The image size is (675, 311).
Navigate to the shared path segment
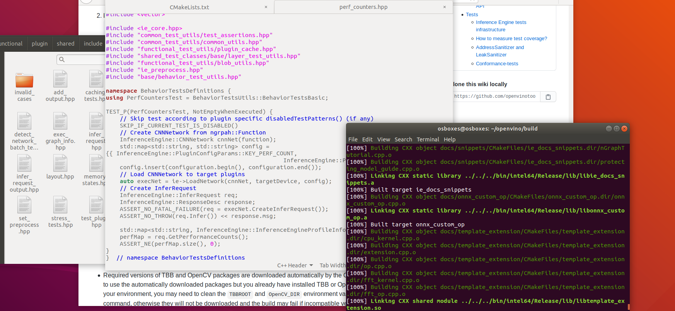click(65, 44)
